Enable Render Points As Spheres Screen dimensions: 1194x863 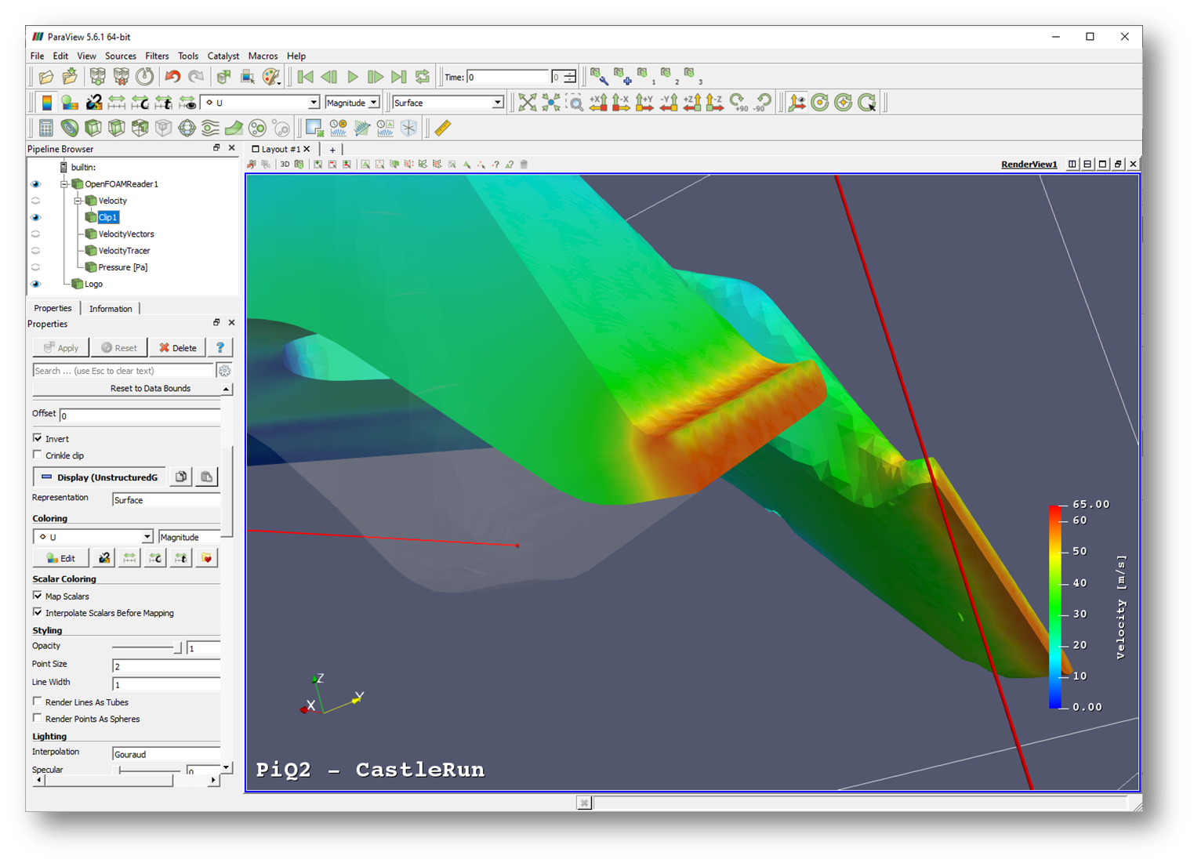pyautogui.click(x=38, y=718)
